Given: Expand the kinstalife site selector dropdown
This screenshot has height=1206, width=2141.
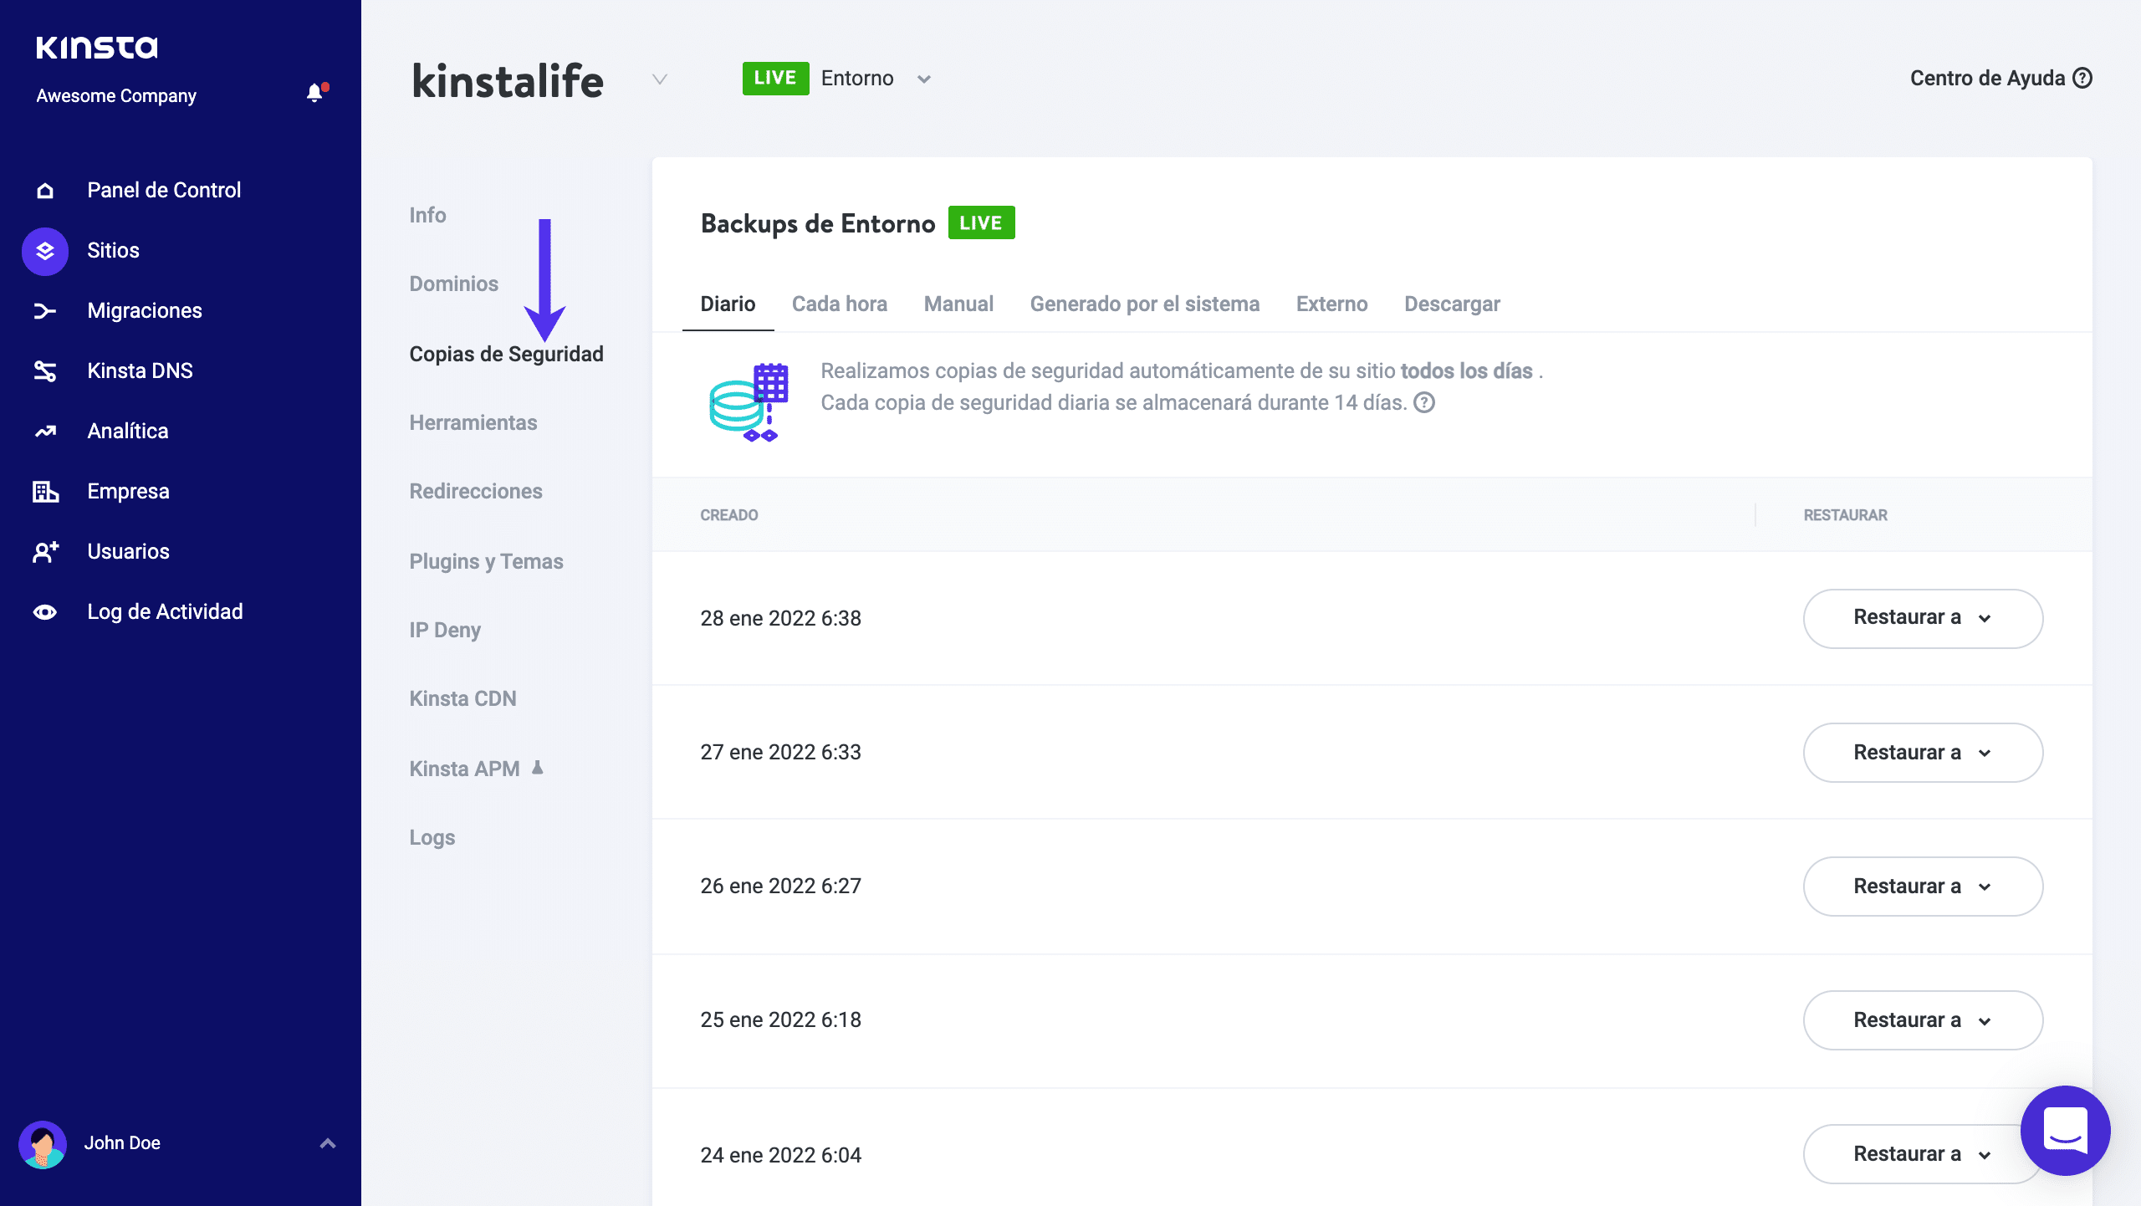Looking at the screenshot, I should click(660, 80).
